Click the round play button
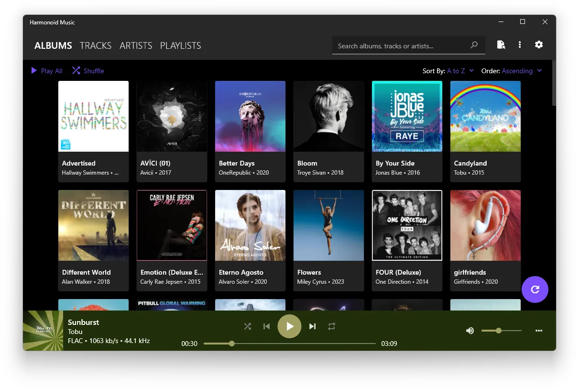The width and height of the screenshot is (579, 389). [x=289, y=326]
